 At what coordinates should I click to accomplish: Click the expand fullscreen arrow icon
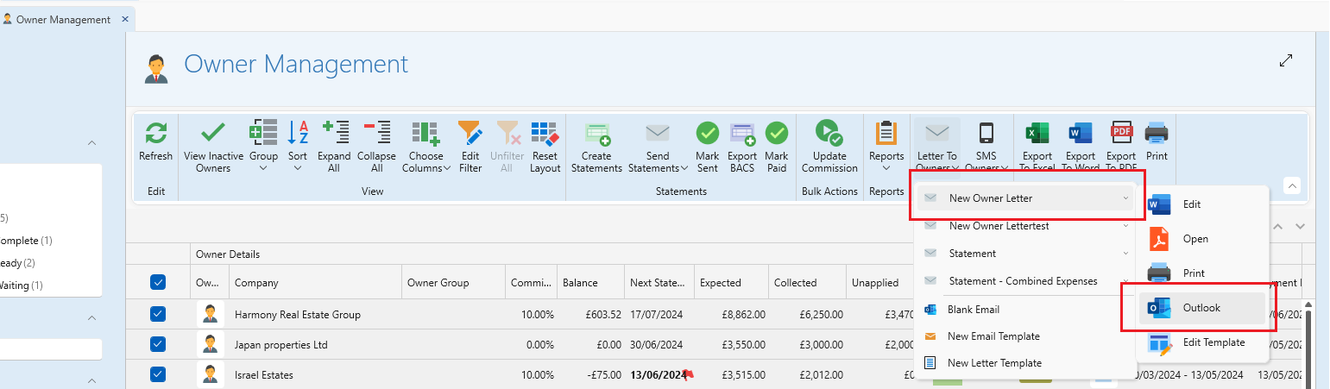pos(1286,60)
